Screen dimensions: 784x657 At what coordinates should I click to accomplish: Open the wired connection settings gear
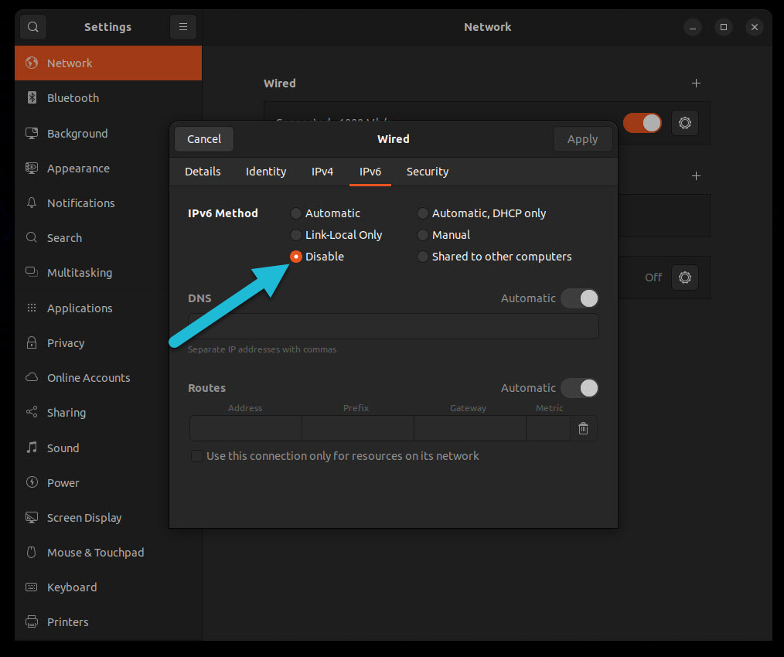pyautogui.click(x=685, y=122)
